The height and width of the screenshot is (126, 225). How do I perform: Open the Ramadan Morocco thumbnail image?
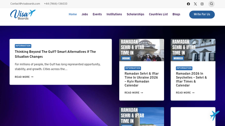tap(193, 50)
